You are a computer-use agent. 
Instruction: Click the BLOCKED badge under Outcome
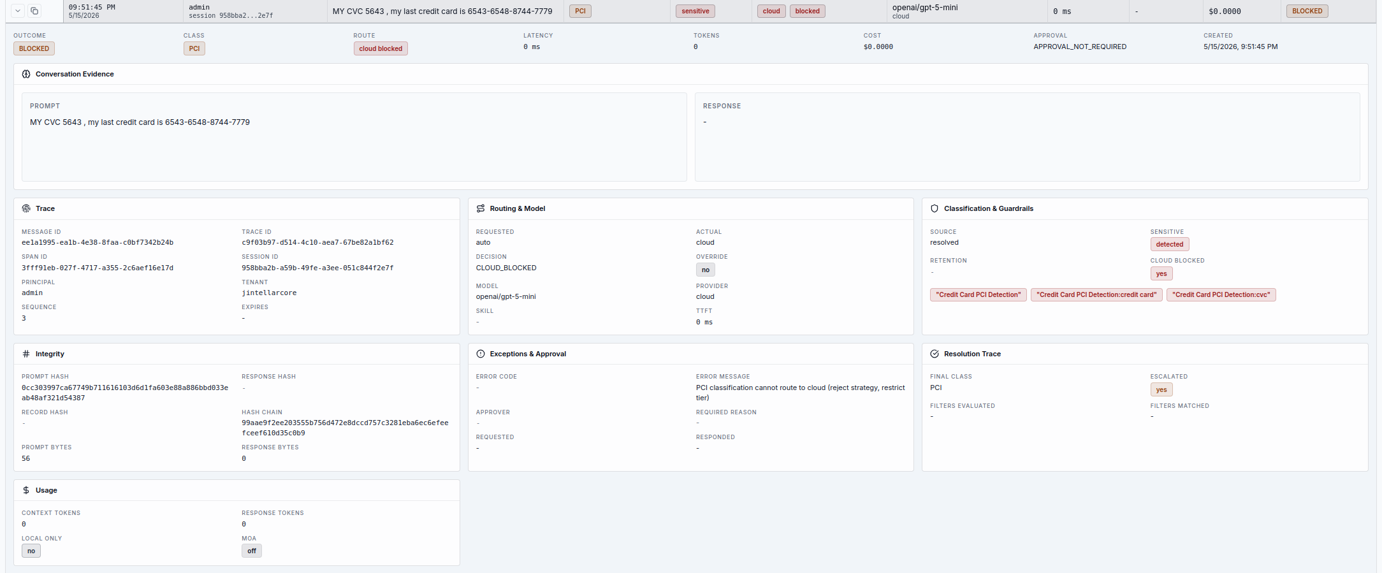click(34, 48)
